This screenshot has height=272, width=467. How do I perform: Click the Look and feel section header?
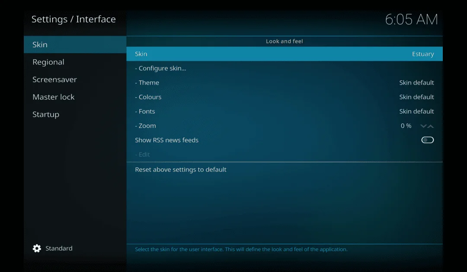[x=284, y=41]
